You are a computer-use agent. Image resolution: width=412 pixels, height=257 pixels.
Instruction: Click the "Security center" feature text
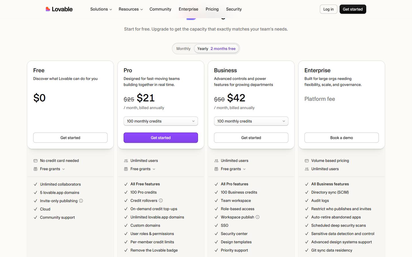(234, 234)
